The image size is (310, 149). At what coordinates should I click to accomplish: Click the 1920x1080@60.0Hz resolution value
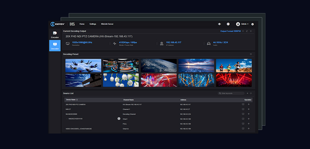coord(82,42)
